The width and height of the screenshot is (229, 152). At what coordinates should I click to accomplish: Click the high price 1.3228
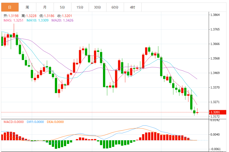[31, 16]
